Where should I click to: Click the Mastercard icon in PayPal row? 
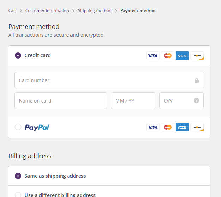click(x=167, y=127)
